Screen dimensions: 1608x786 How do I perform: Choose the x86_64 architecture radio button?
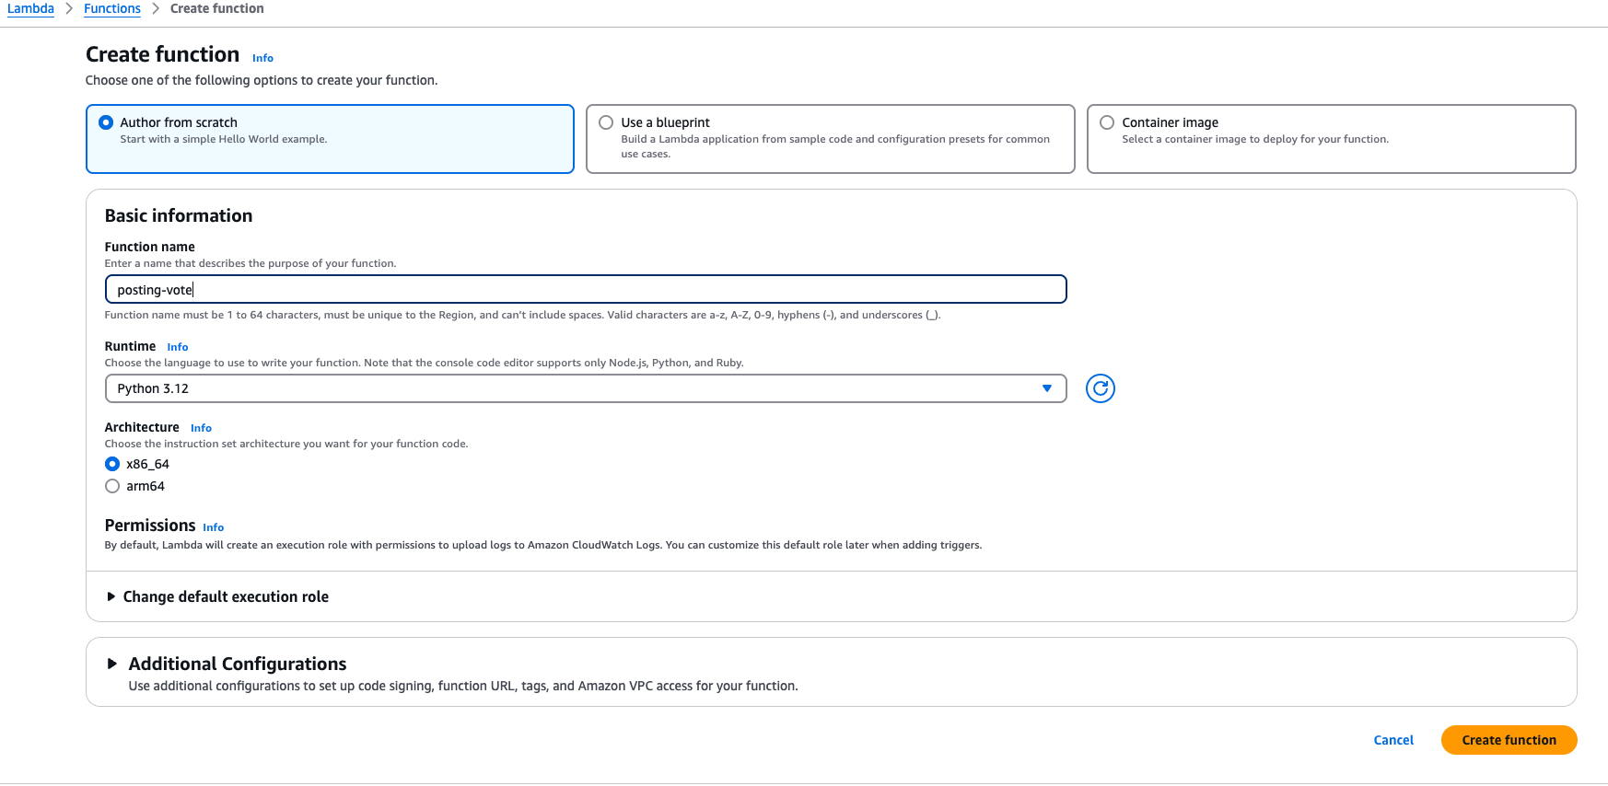pos(112,464)
